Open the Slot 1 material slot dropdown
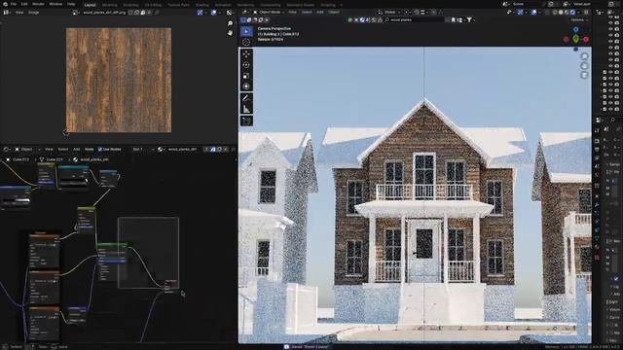 pos(143,149)
